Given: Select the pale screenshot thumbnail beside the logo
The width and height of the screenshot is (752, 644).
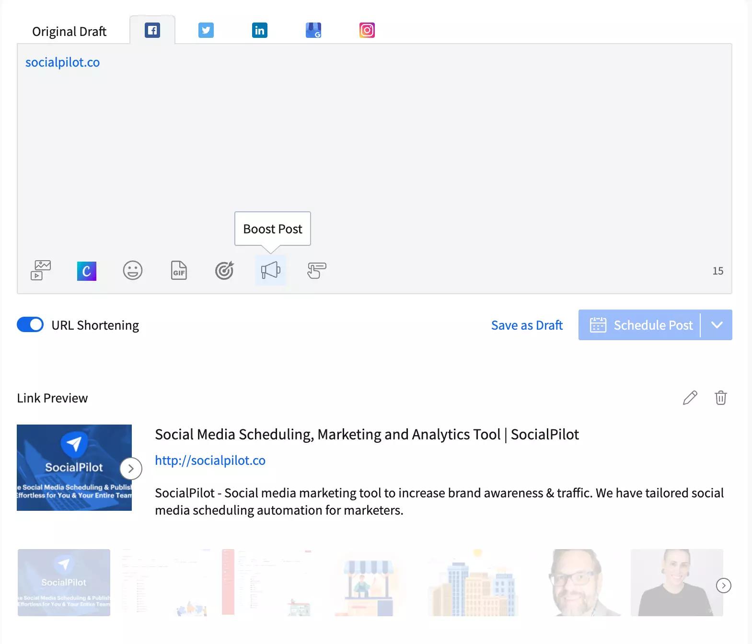Looking at the screenshot, I should (x=165, y=583).
